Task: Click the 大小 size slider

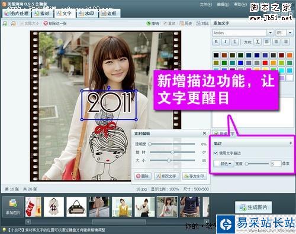Action: (172, 160)
